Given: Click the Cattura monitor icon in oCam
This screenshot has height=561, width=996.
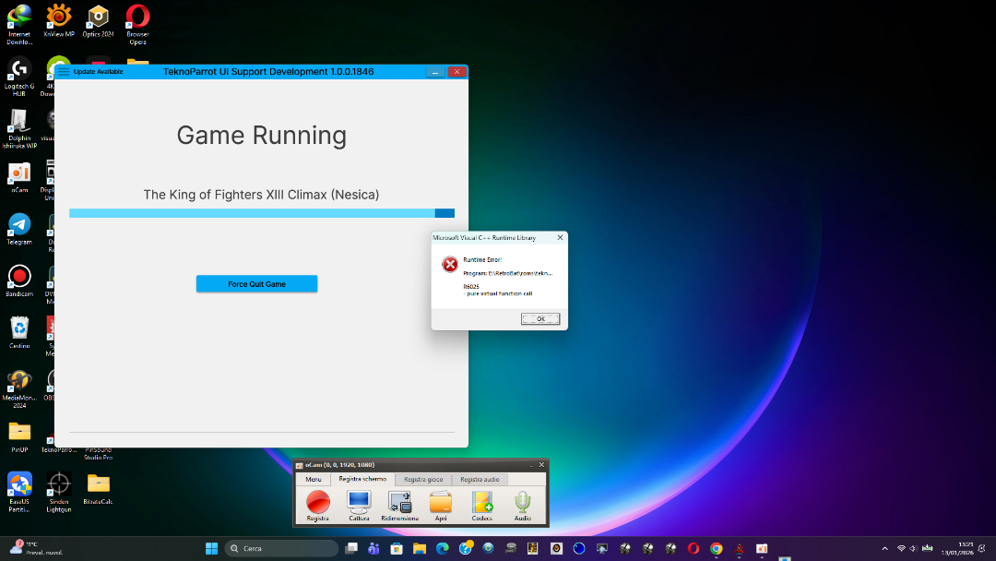Looking at the screenshot, I should [x=359, y=503].
